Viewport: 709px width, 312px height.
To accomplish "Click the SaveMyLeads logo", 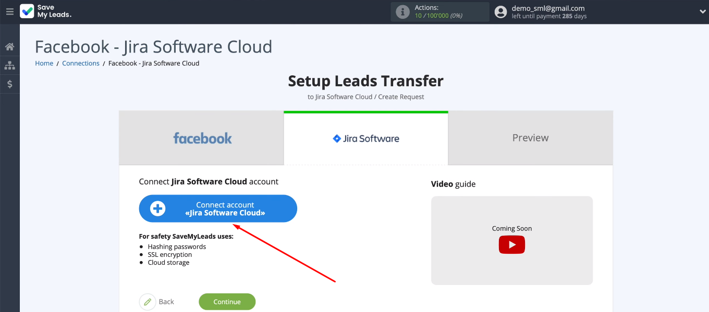I will [46, 11].
